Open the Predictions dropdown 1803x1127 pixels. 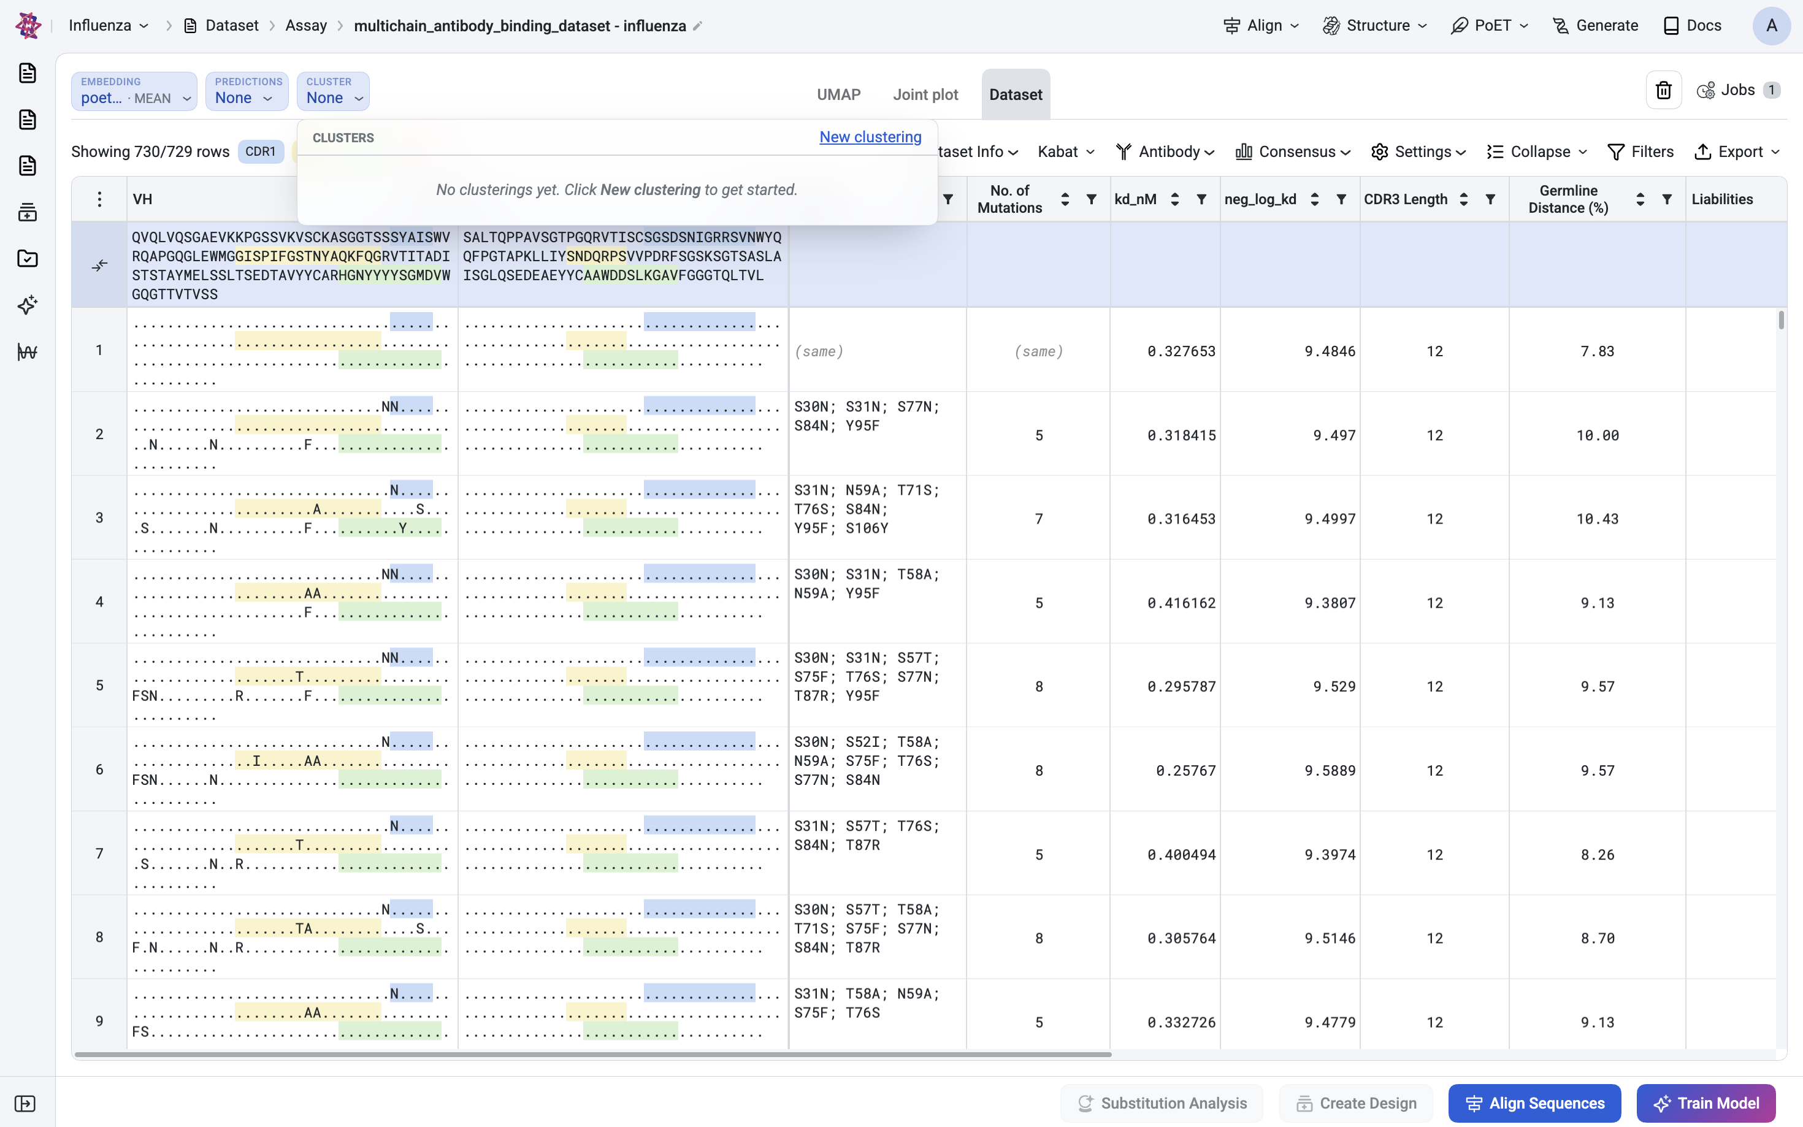pyautogui.click(x=247, y=91)
